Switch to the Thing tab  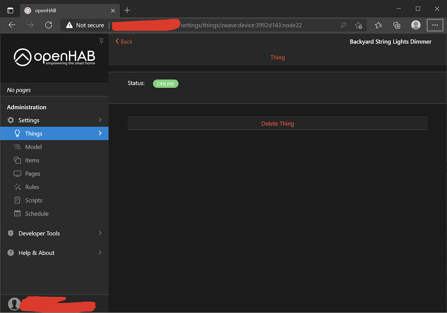tap(278, 57)
